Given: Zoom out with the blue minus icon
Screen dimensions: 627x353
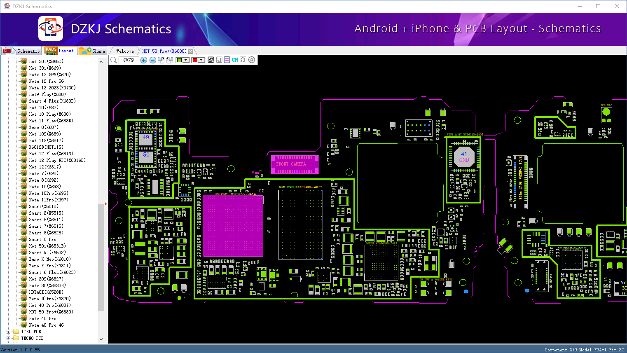Looking at the screenshot, I should [153, 60].
